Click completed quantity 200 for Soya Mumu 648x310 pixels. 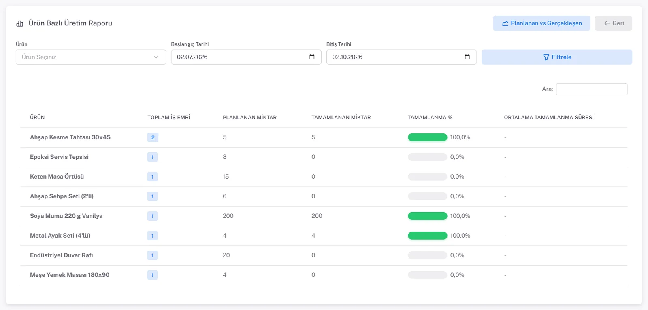coord(317,216)
